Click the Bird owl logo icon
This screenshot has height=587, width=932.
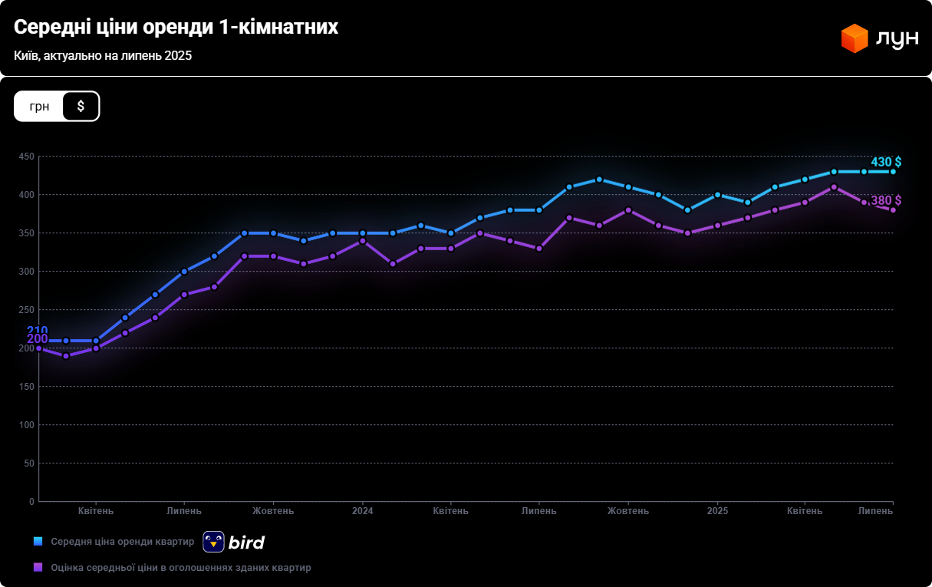pyautogui.click(x=213, y=542)
